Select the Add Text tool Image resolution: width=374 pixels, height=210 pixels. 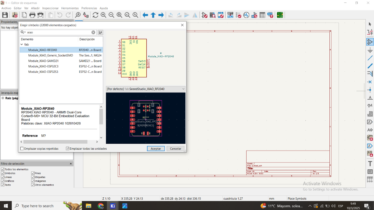(x=370, y=164)
